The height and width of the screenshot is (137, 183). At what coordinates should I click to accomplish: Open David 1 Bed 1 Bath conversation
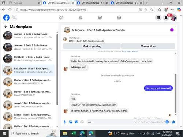coord(28,93)
